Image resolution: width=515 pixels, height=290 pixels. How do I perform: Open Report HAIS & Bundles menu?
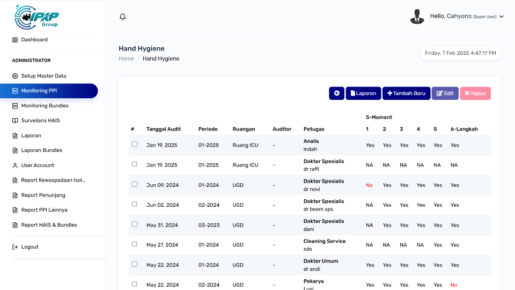click(x=49, y=225)
